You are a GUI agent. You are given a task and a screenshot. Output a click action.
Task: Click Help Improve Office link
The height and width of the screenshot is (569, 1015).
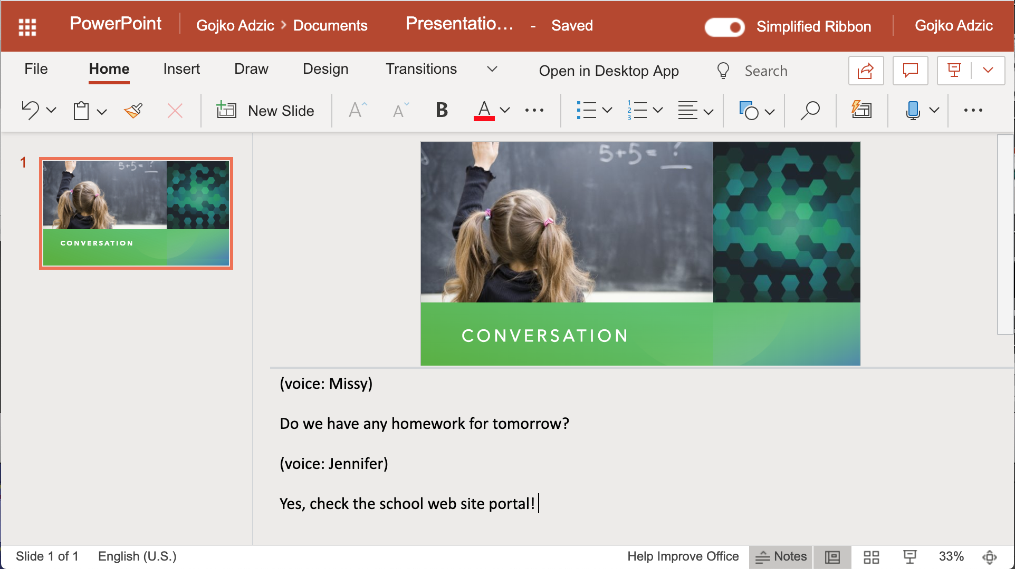point(683,556)
